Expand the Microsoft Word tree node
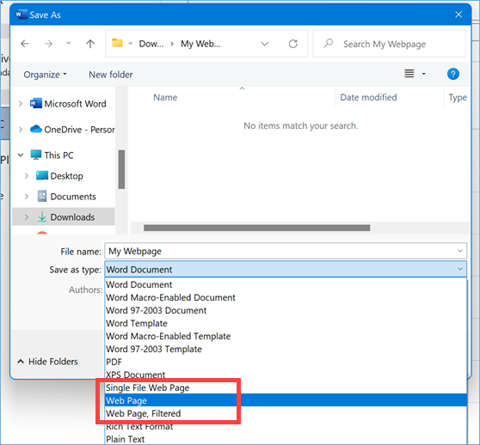 (x=21, y=104)
